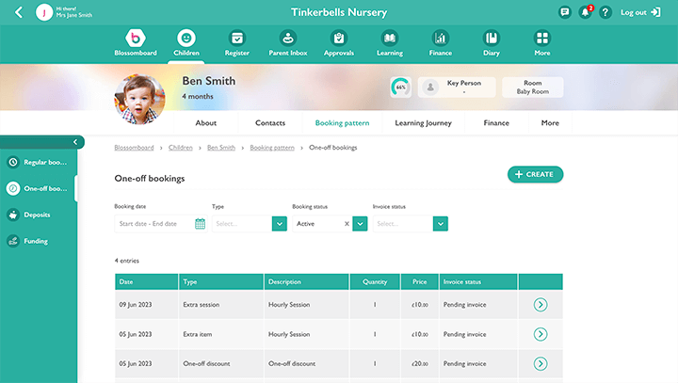Log out of the account
Viewport: 678px width, 383px height.
pyautogui.click(x=640, y=12)
